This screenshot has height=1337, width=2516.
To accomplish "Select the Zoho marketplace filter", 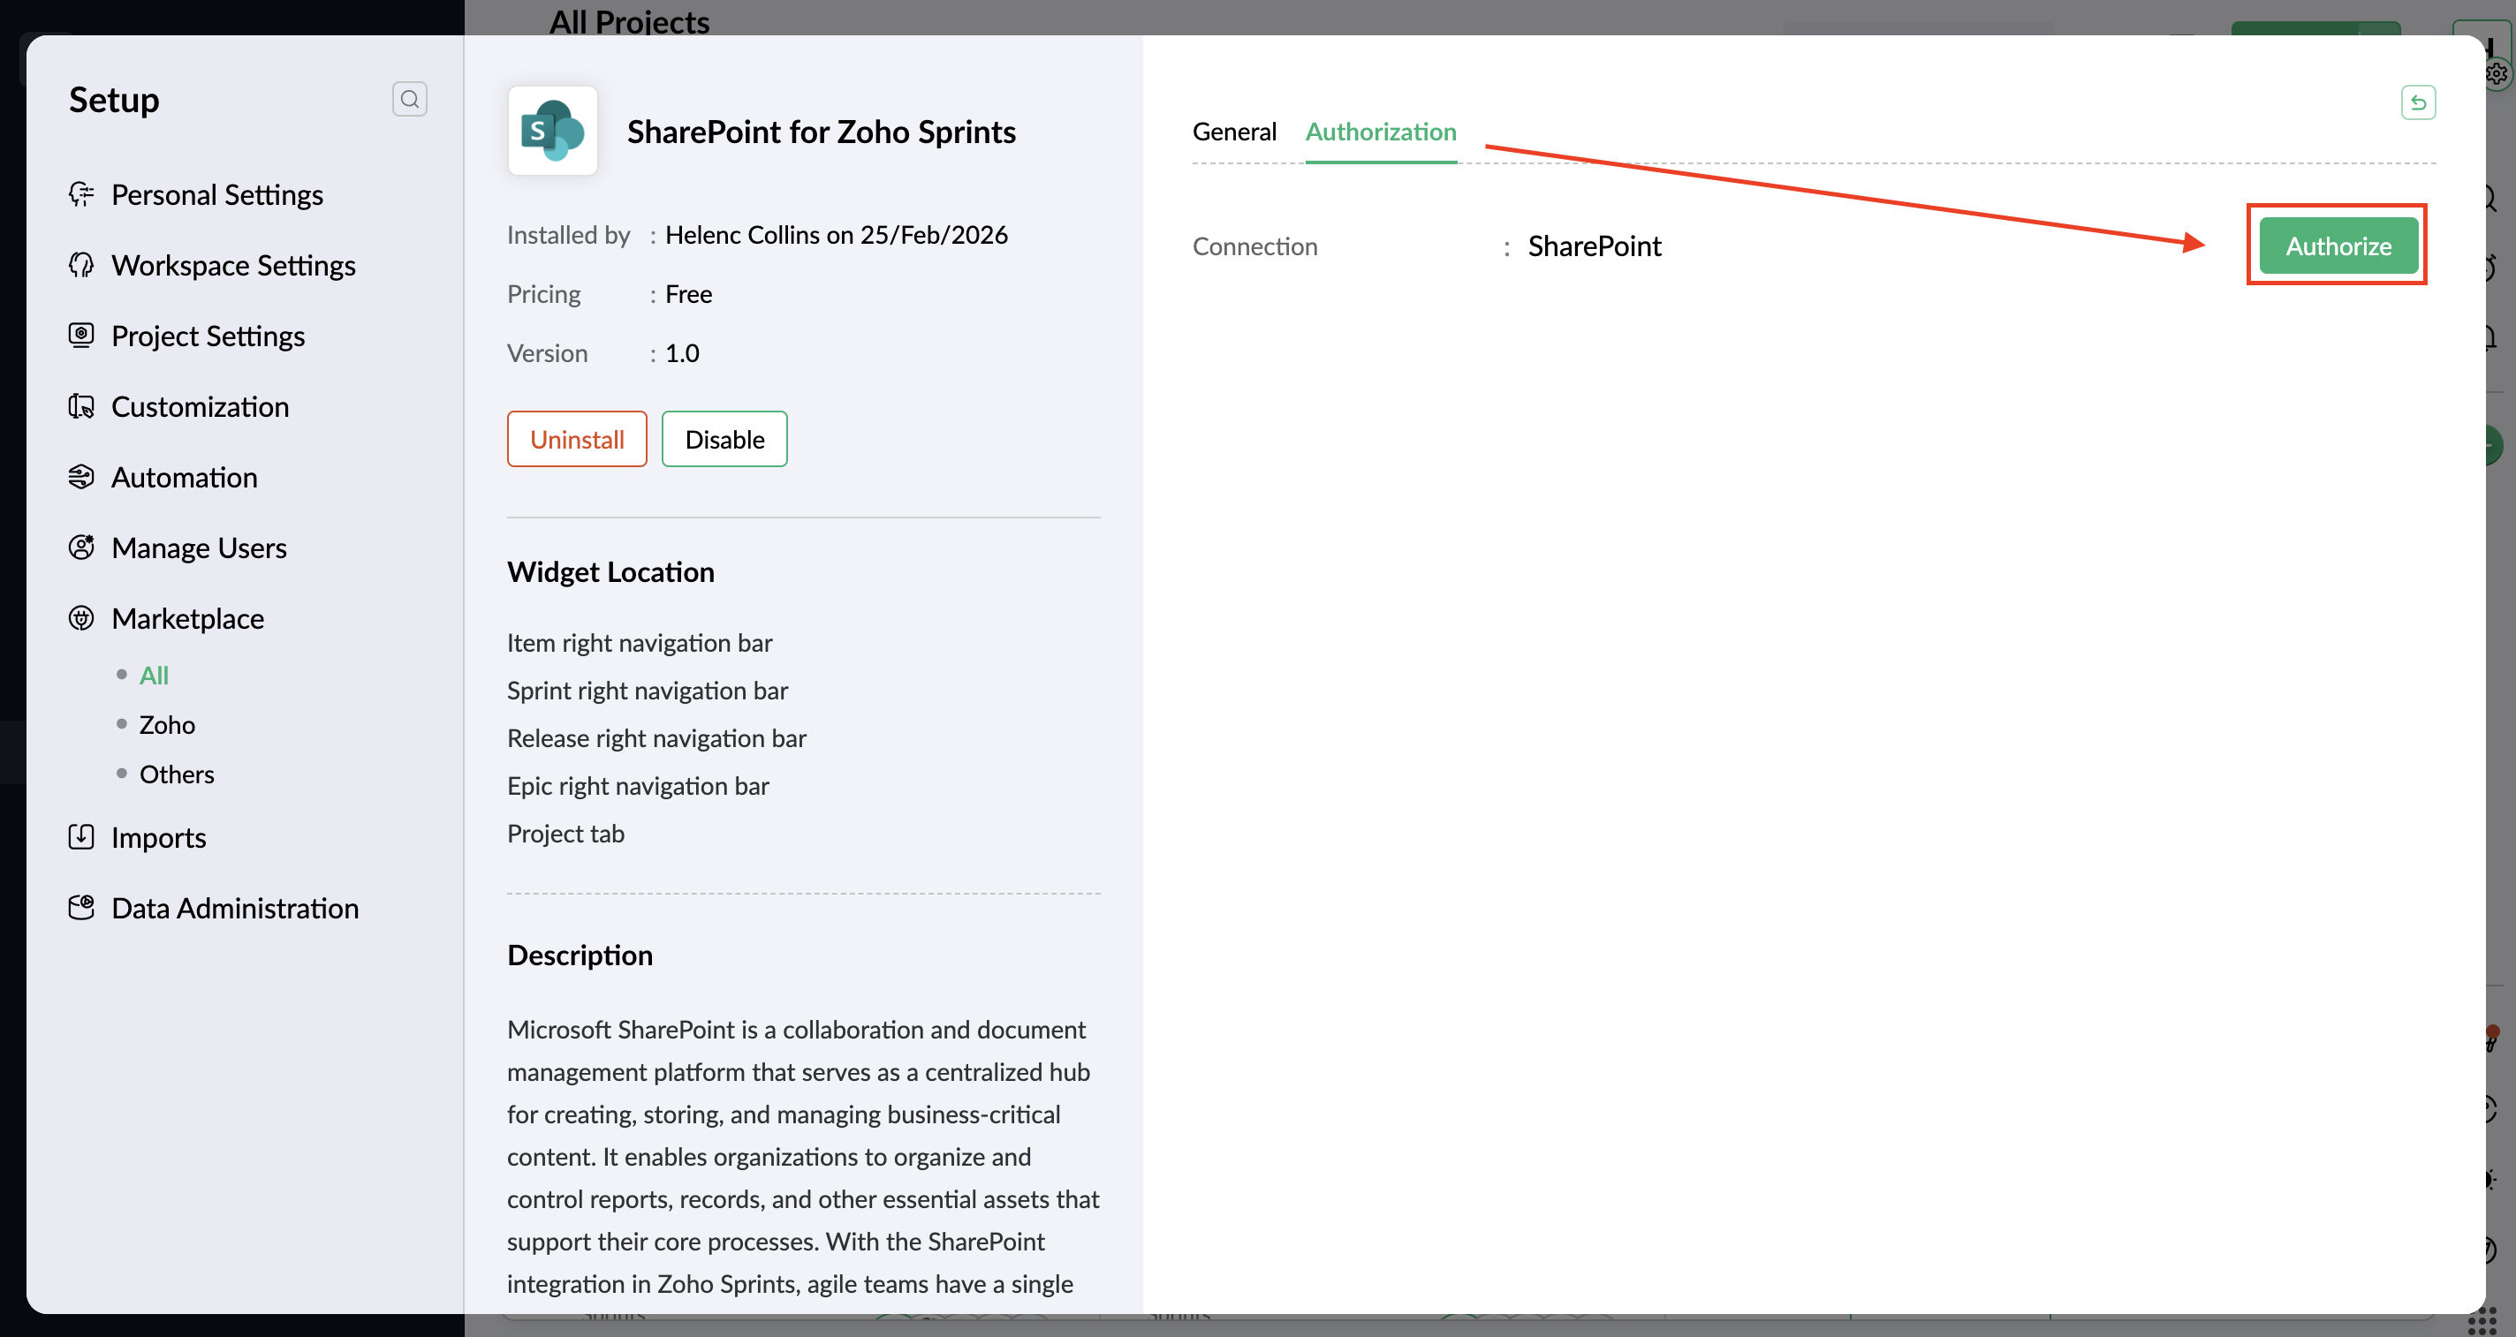I will (x=167, y=725).
